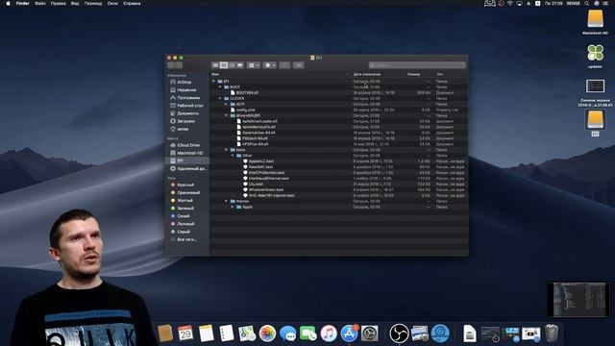615x346 pixels.
Task: Open the Справка menu
Action: coord(132,3)
